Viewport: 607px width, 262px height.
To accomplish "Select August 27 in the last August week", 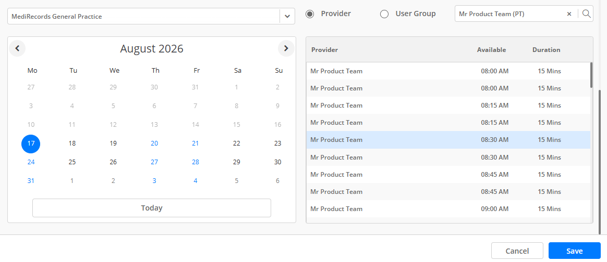I will [x=154, y=162].
